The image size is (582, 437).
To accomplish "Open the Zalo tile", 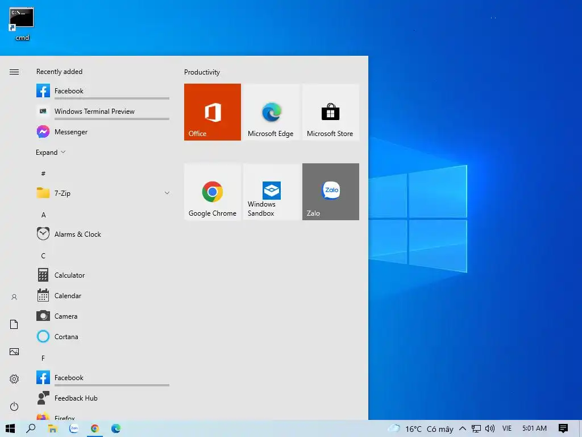I will tap(330, 192).
